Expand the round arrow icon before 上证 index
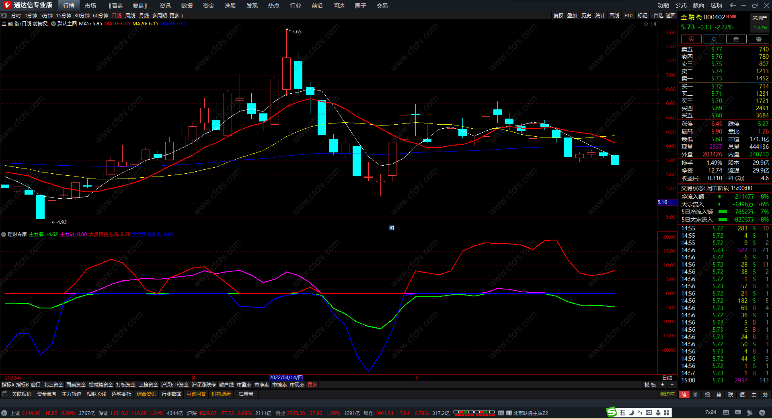 [x=4, y=413]
